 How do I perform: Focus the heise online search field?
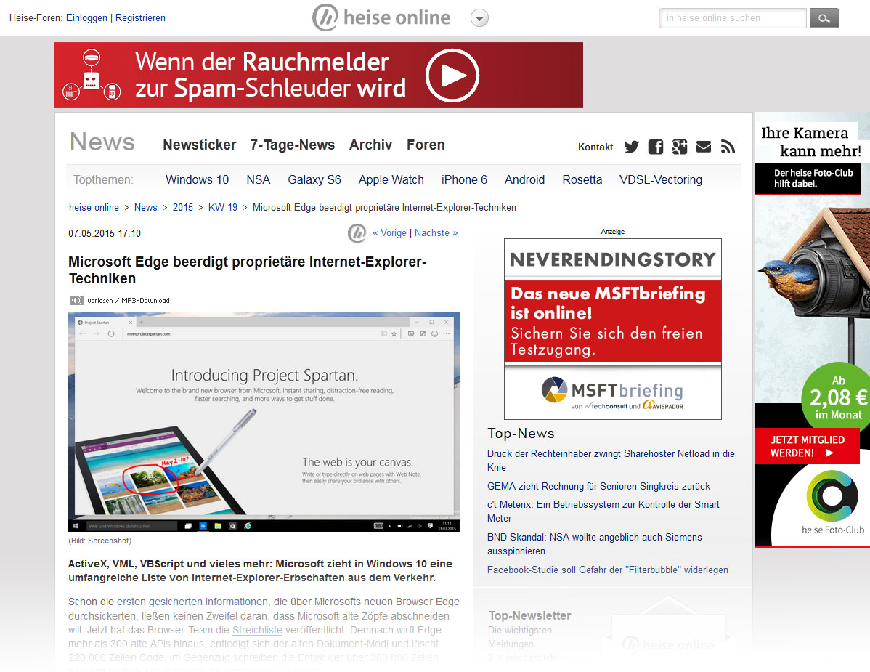(733, 18)
